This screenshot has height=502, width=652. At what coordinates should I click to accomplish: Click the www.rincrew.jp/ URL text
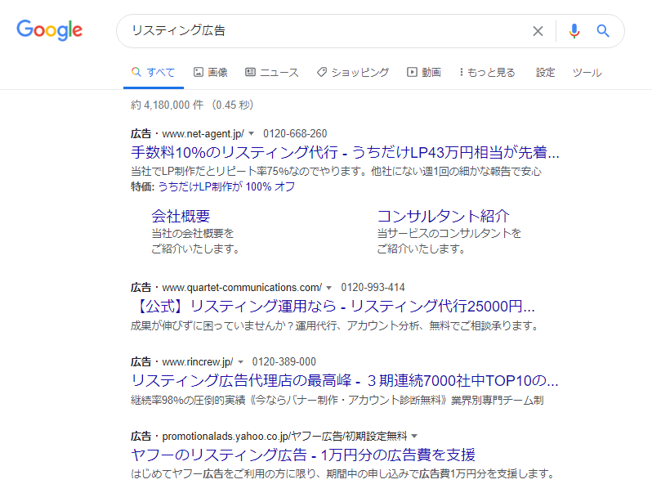[x=198, y=361]
